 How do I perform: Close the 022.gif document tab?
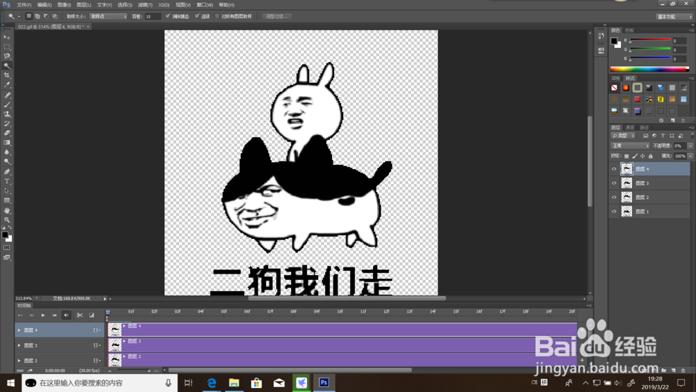88,26
